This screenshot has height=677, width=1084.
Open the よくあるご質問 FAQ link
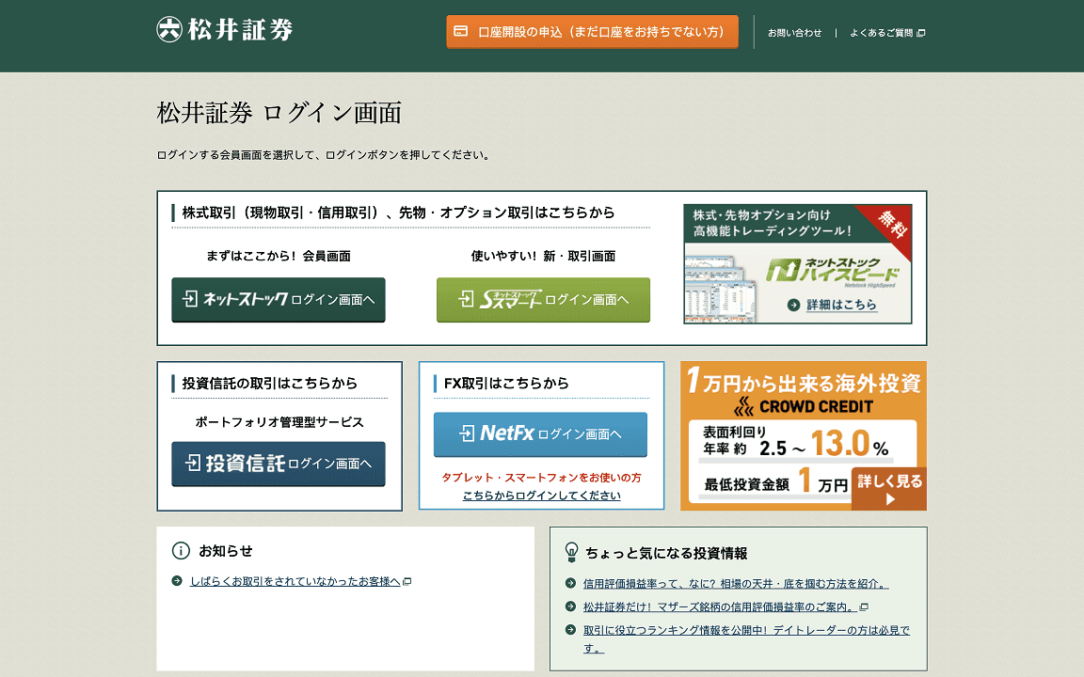[881, 33]
